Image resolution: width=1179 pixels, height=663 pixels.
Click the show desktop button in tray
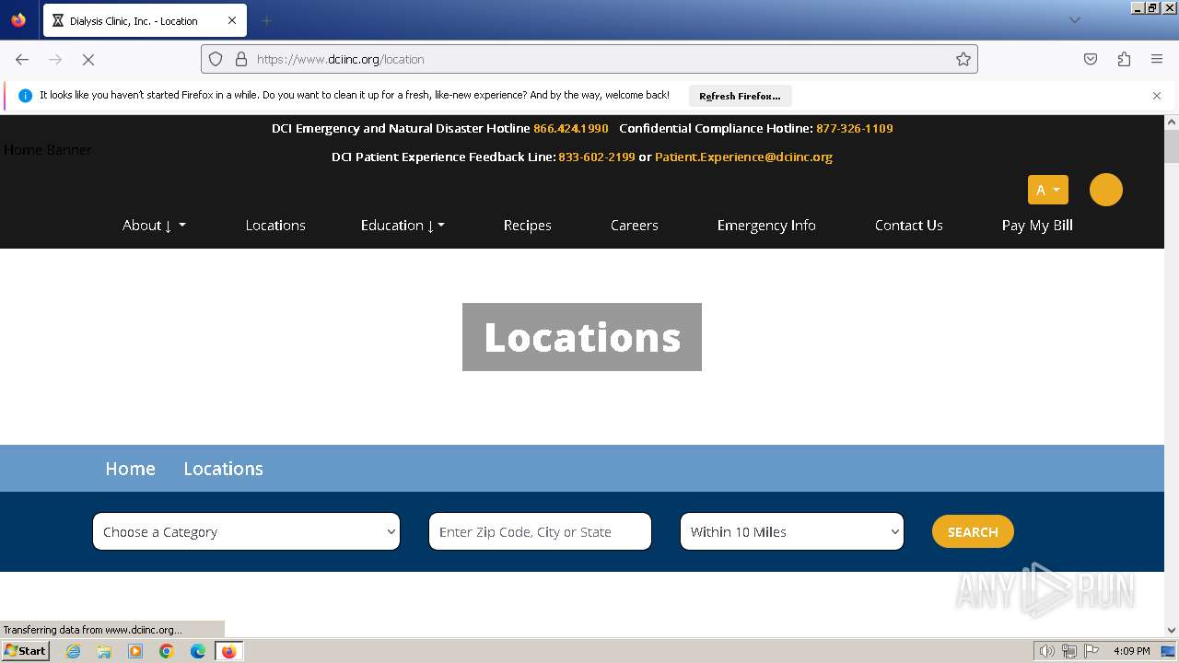click(x=1168, y=651)
